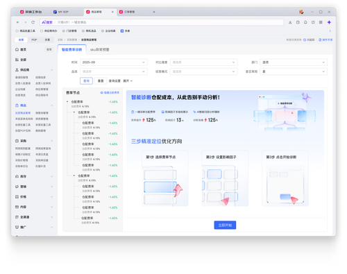Click the 全渠道 icon in sidebar
The image size is (347, 274).
pos(17,217)
